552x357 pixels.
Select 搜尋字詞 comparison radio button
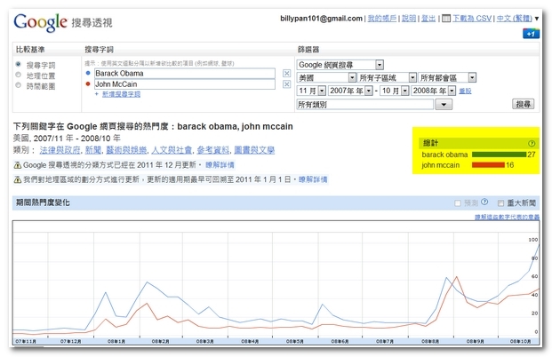(x=19, y=64)
